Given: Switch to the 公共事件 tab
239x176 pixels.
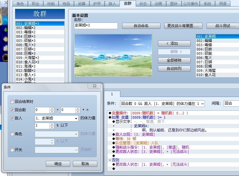Looking at the screenshot, I should click(x=191, y=4).
